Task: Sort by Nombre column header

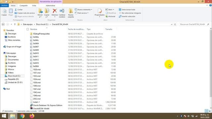Action: pos(33,29)
